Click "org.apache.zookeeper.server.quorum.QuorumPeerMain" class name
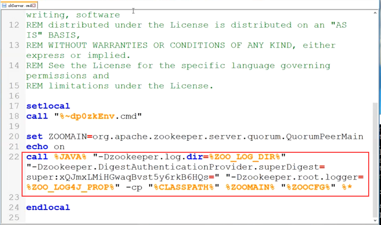Screen dimensions: 381x225 click(x=228, y=137)
